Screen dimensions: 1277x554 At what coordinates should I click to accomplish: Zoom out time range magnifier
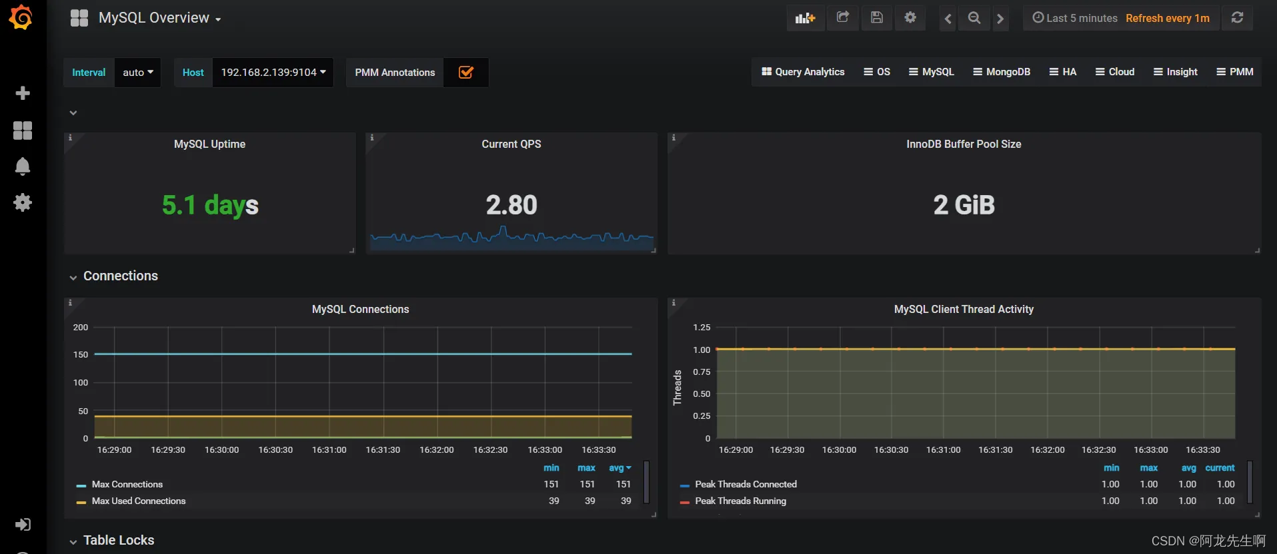pos(974,18)
